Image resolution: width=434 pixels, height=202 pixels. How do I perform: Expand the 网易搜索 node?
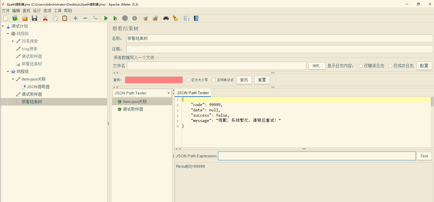coord(13,41)
